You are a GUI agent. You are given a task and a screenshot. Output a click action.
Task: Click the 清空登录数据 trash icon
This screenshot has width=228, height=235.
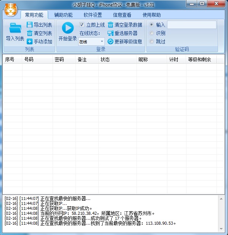coord(111,25)
